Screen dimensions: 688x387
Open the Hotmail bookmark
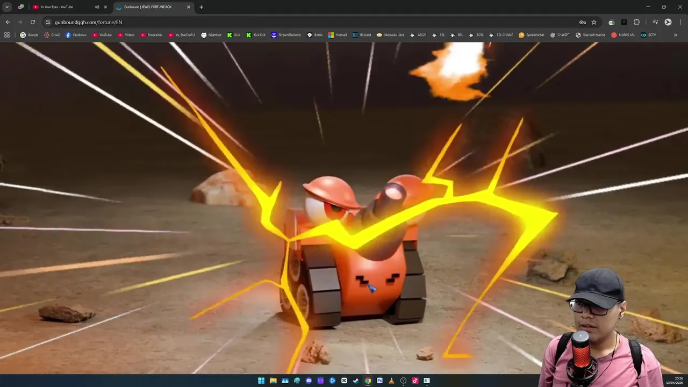pos(338,35)
